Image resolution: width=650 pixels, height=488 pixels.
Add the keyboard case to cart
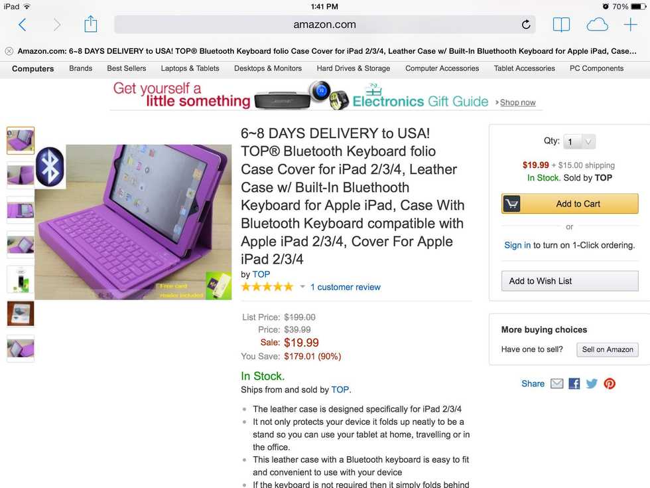coord(570,204)
